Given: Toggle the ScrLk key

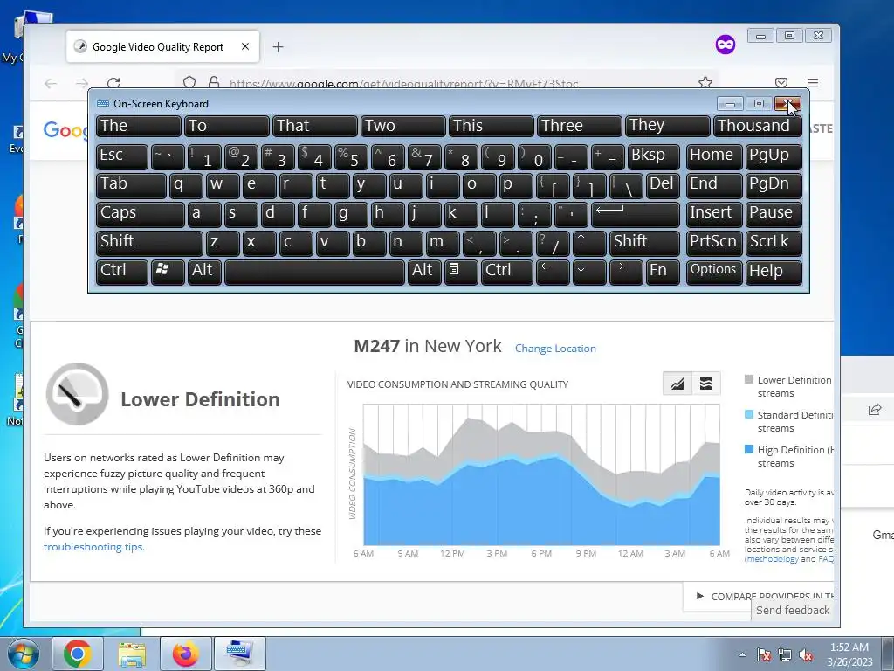Looking at the screenshot, I should click(774, 243).
